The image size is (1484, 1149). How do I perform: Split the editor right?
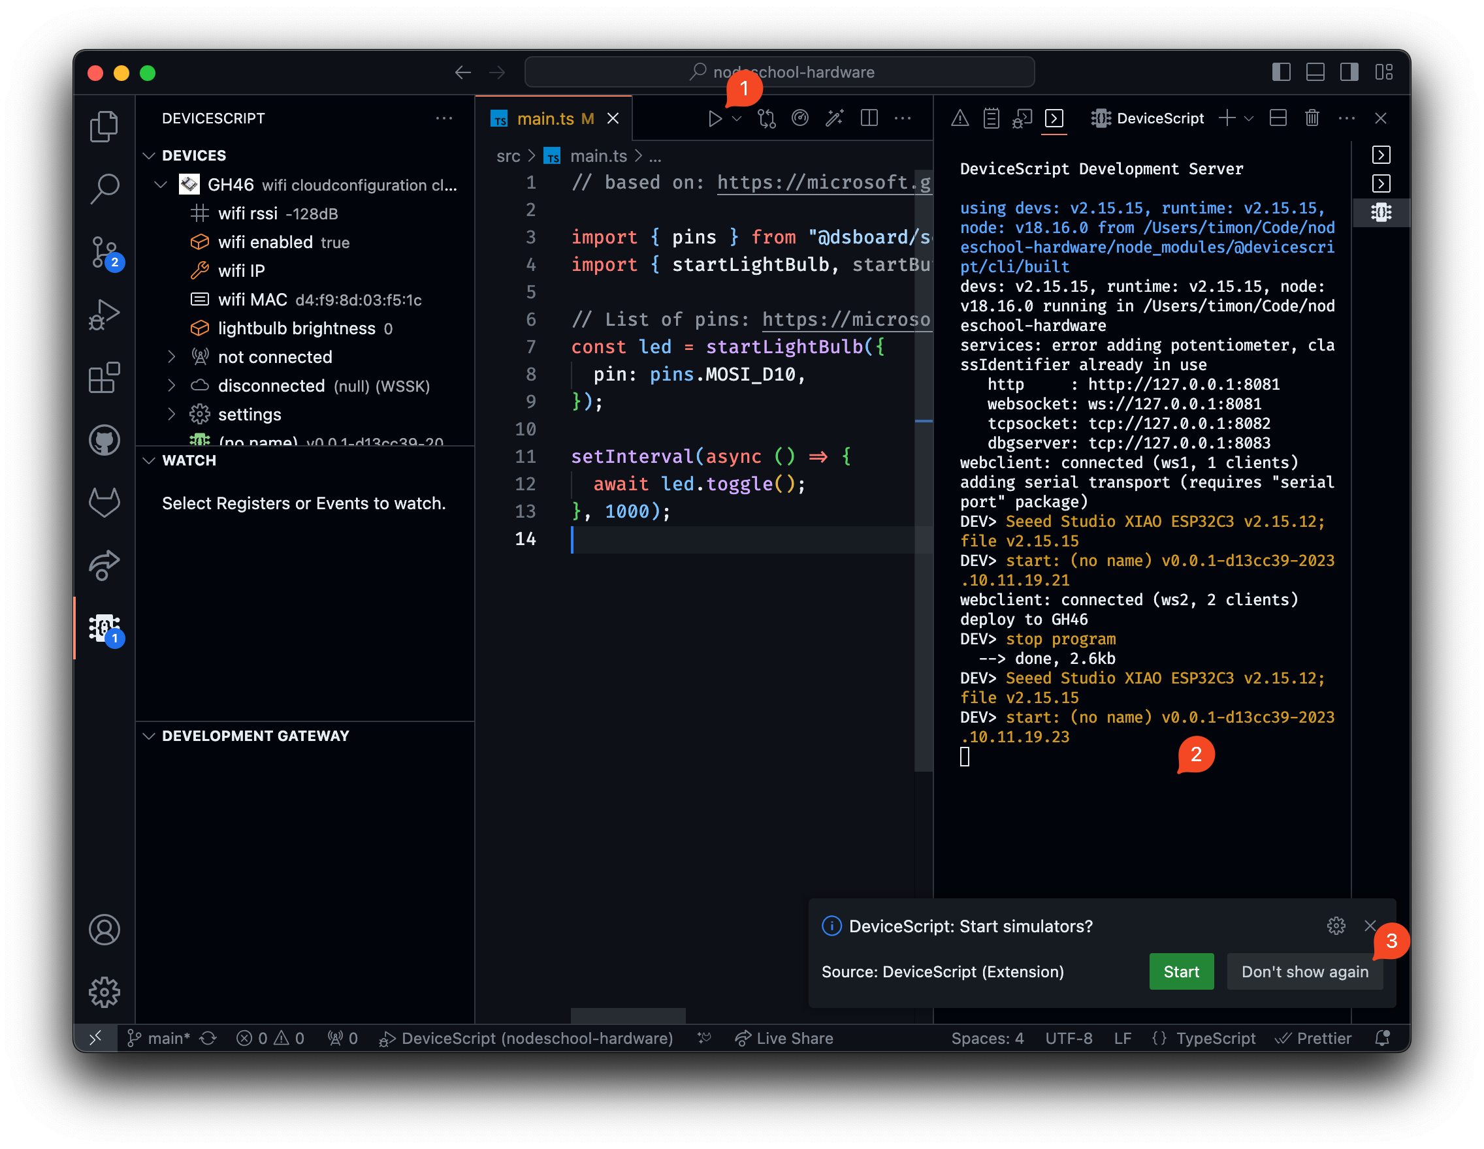click(868, 118)
